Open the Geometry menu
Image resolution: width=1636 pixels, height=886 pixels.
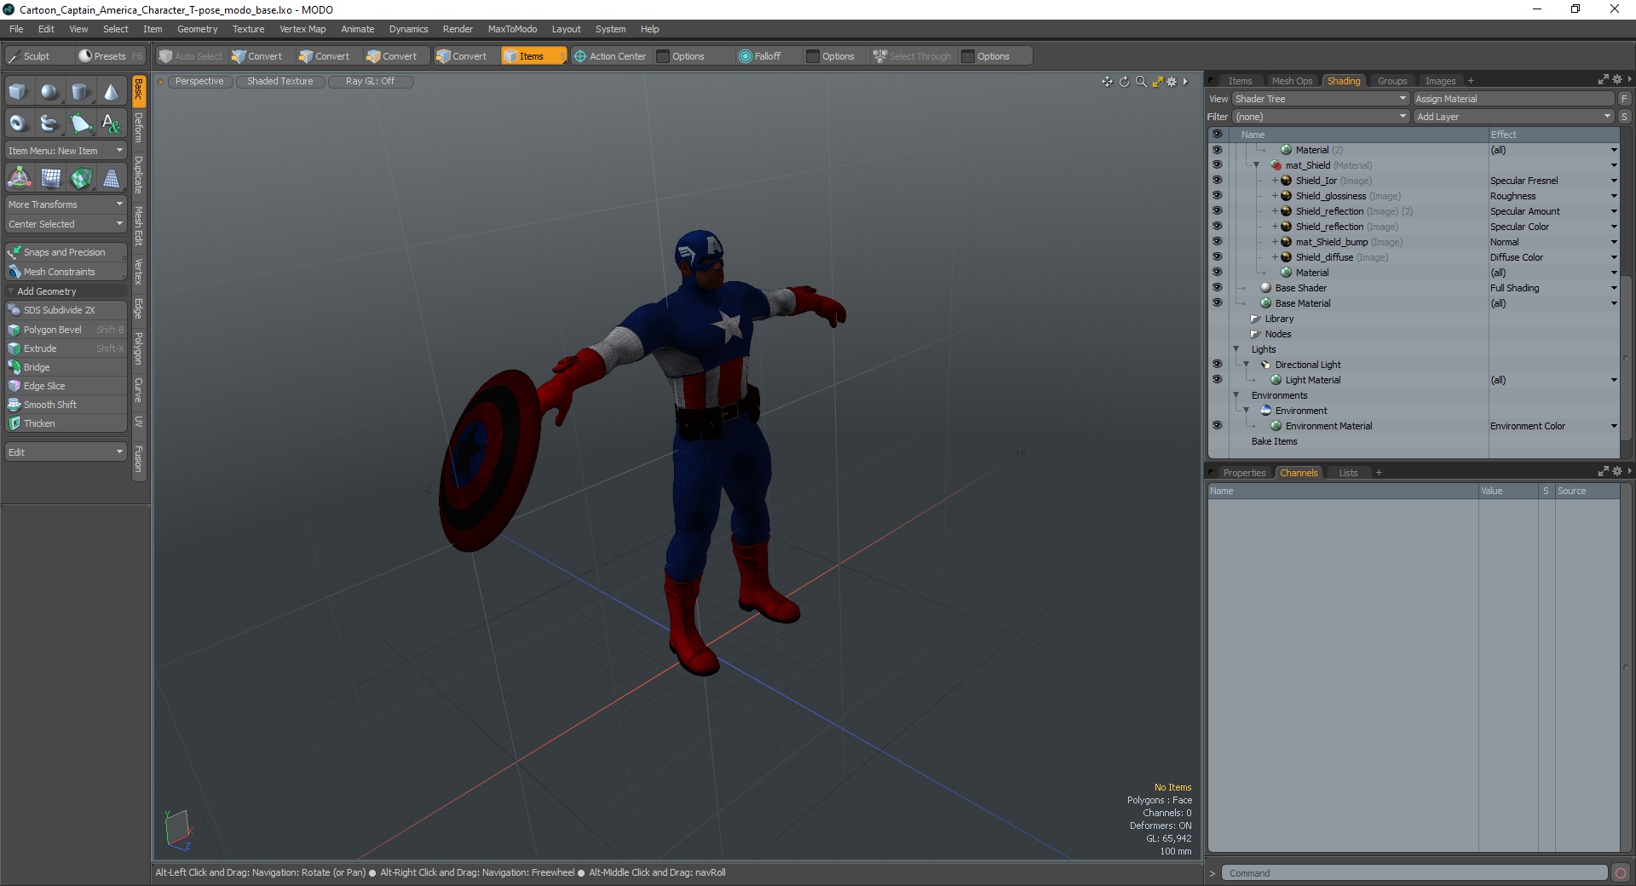click(x=197, y=29)
